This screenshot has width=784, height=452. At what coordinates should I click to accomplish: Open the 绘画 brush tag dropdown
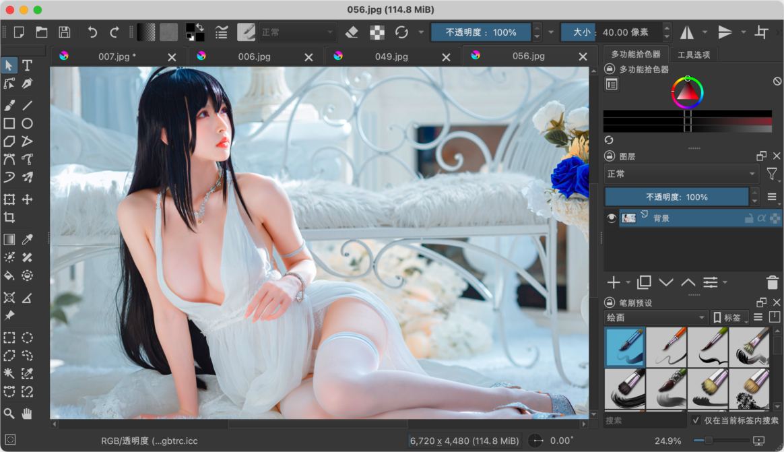tap(655, 317)
